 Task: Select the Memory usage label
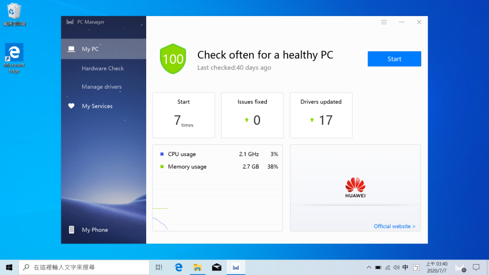187,166
